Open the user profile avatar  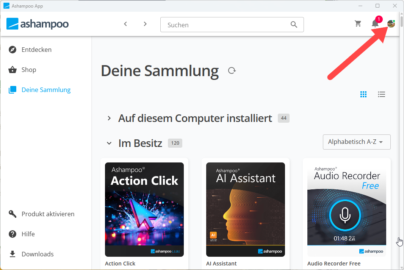point(391,24)
